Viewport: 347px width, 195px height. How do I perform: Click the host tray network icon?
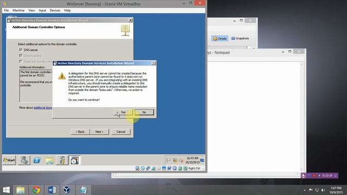click(x=317, y=190)
